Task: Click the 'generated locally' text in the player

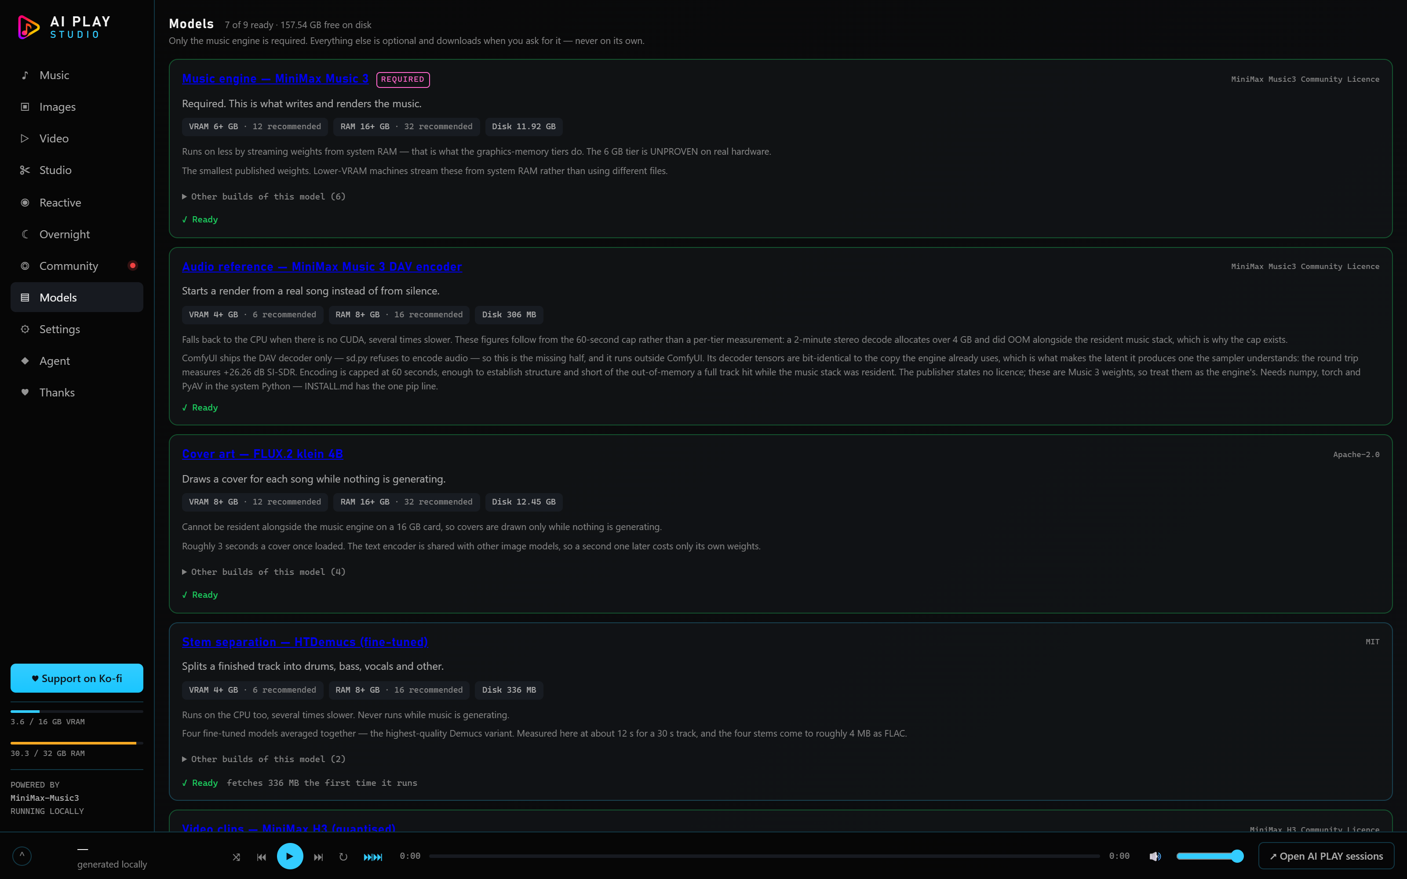Action: tap(112, 864)
